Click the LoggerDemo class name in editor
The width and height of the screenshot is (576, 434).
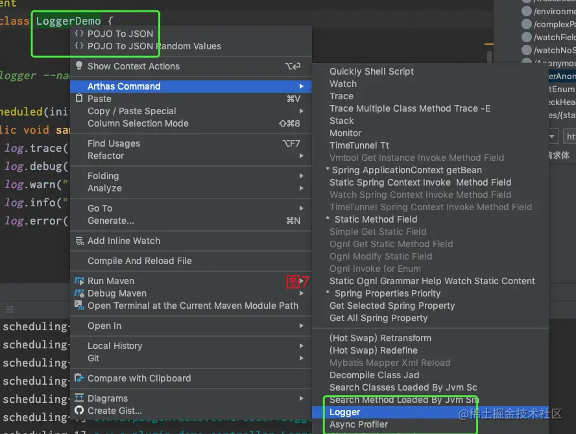tap(68, 21)
